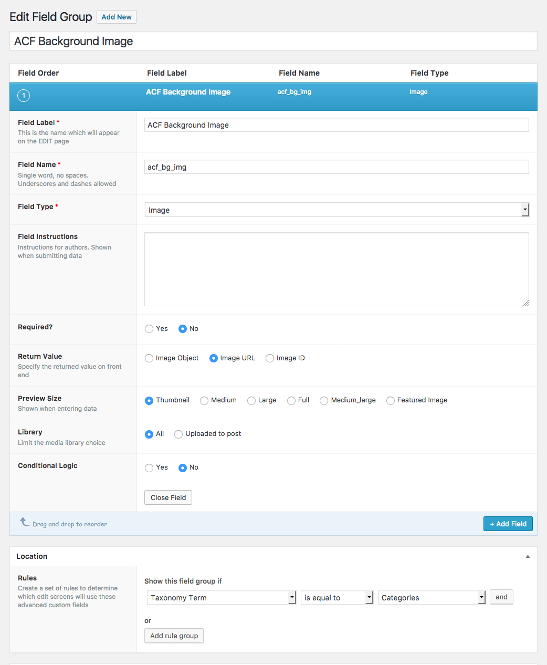Click the Add rule group button
This screenshot has width=547, height=665.
[x=174, y=636]
